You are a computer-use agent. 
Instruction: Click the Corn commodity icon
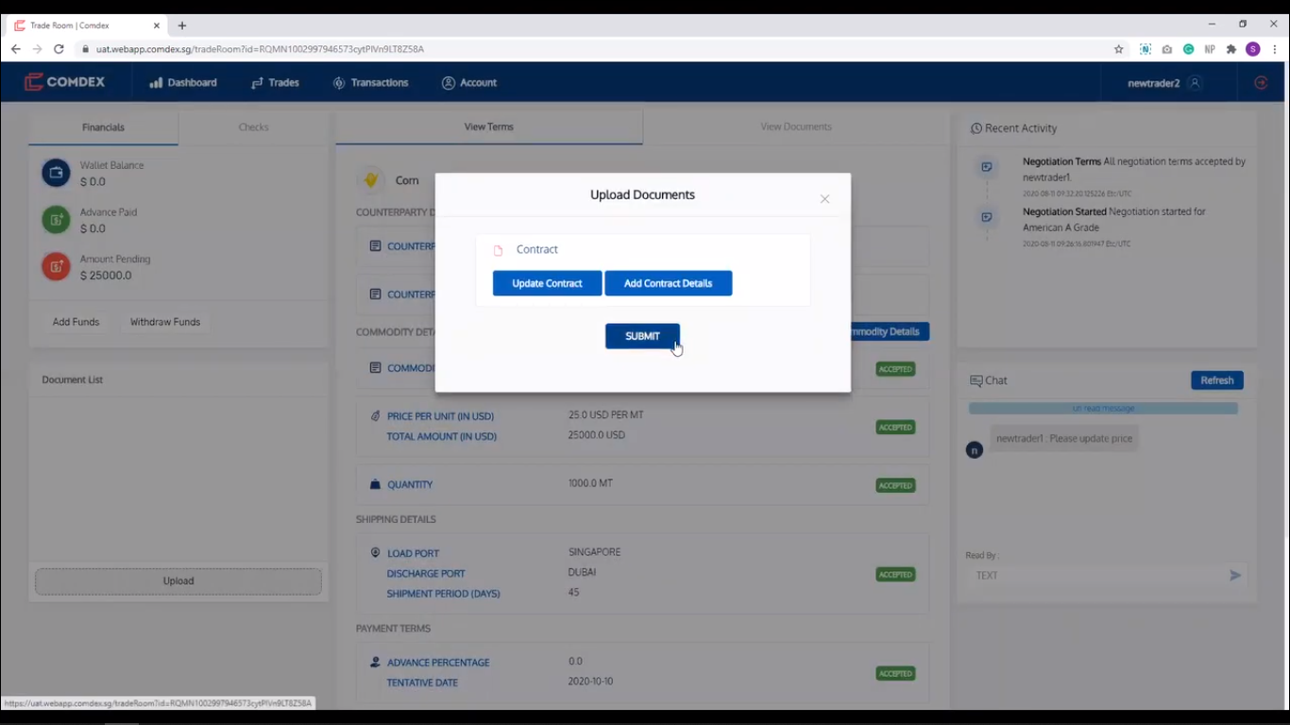click(x=371, y=179)
